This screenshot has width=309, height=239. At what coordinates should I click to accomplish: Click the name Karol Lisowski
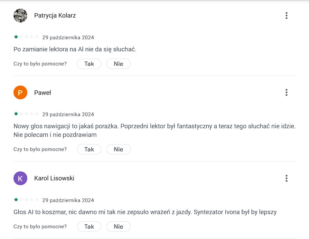54,178
